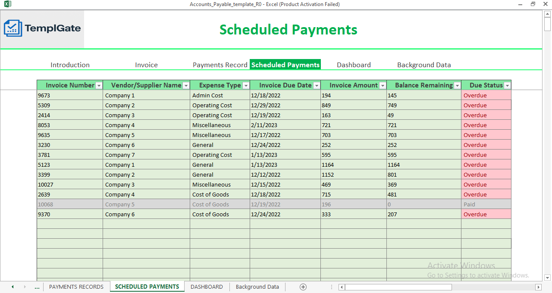
Task: Select invoice amount cell 469
Action: click(354, 184)
